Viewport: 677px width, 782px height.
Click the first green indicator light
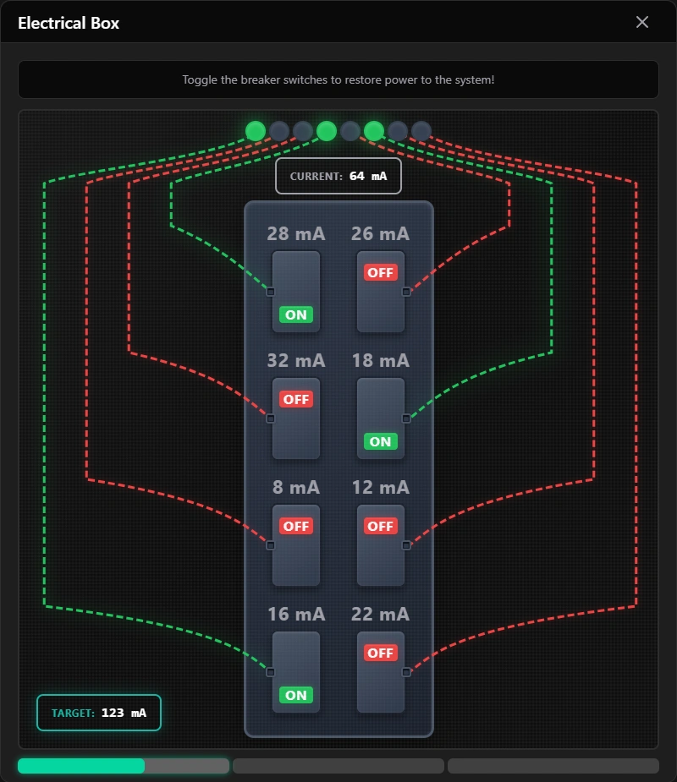tap(256, 131)
